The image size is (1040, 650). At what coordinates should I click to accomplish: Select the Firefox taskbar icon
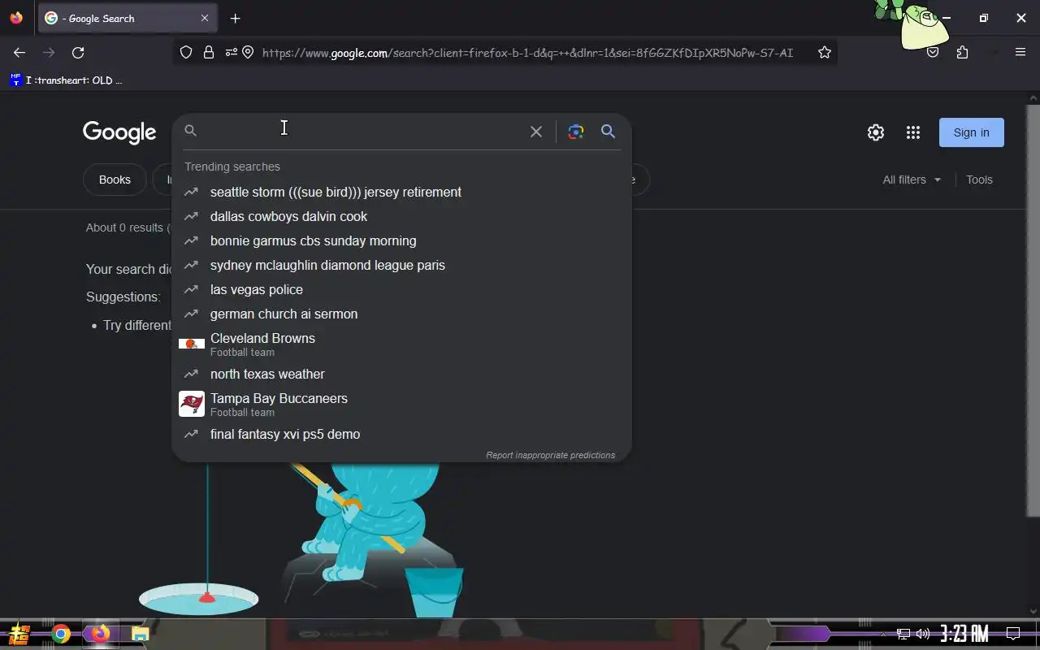click(x=100, y=634)
